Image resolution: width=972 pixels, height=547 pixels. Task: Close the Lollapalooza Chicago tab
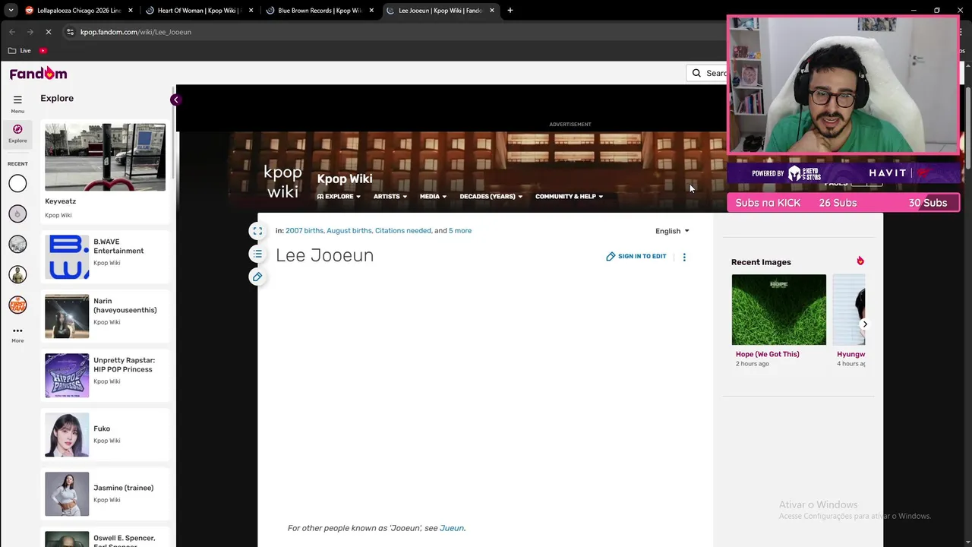pyautogui.click(x=131, y=11)
